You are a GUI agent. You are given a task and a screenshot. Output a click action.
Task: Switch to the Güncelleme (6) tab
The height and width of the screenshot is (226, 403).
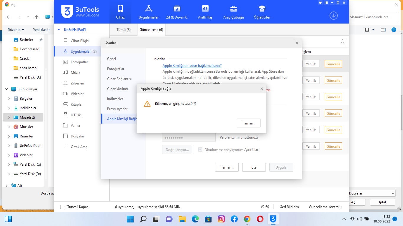[151, 30]
